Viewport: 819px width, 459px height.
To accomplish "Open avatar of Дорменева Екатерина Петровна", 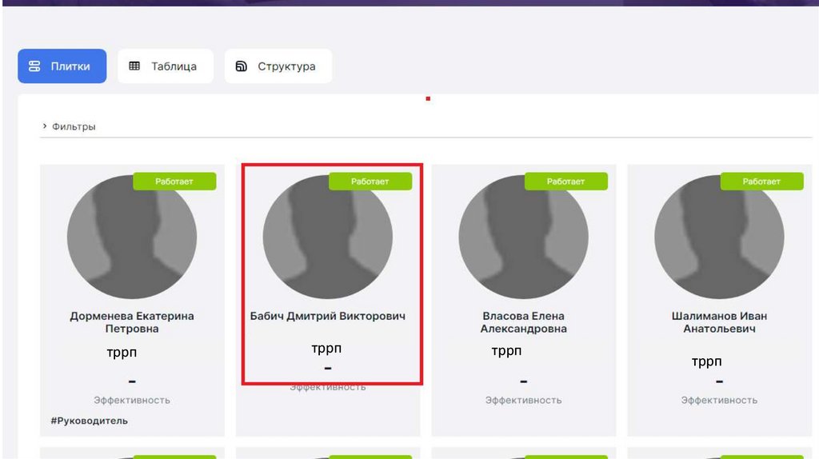I will [132, 237].
